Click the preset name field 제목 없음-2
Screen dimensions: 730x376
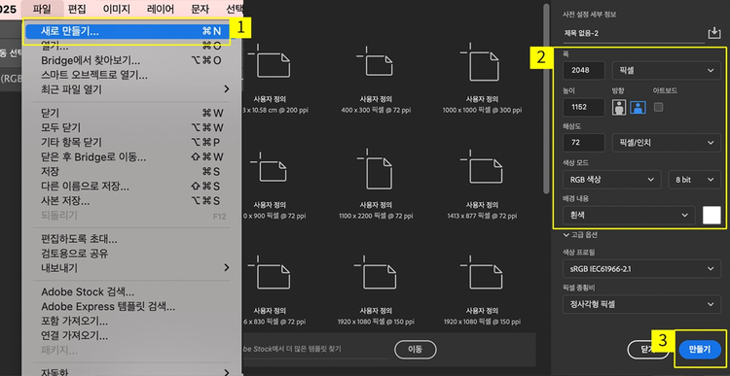pos(634,34)
